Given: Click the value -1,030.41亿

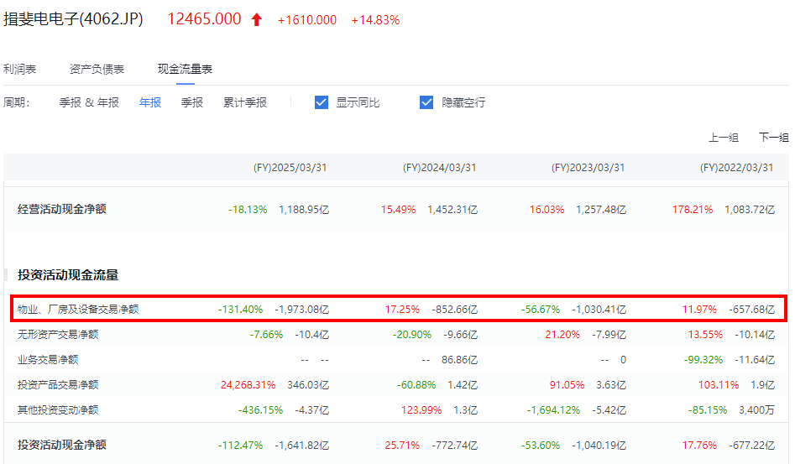Looking at the screenshot, I should tap(599, 310).
